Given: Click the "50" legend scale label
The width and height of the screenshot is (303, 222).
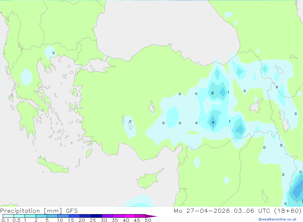Looking at the screenshot, I should (x=148, y=220).
